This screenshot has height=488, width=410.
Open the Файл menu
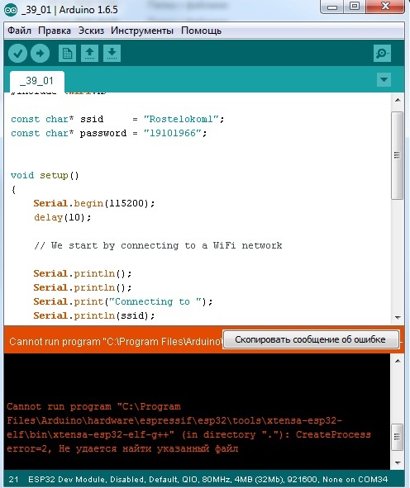(x=19, y=31)
